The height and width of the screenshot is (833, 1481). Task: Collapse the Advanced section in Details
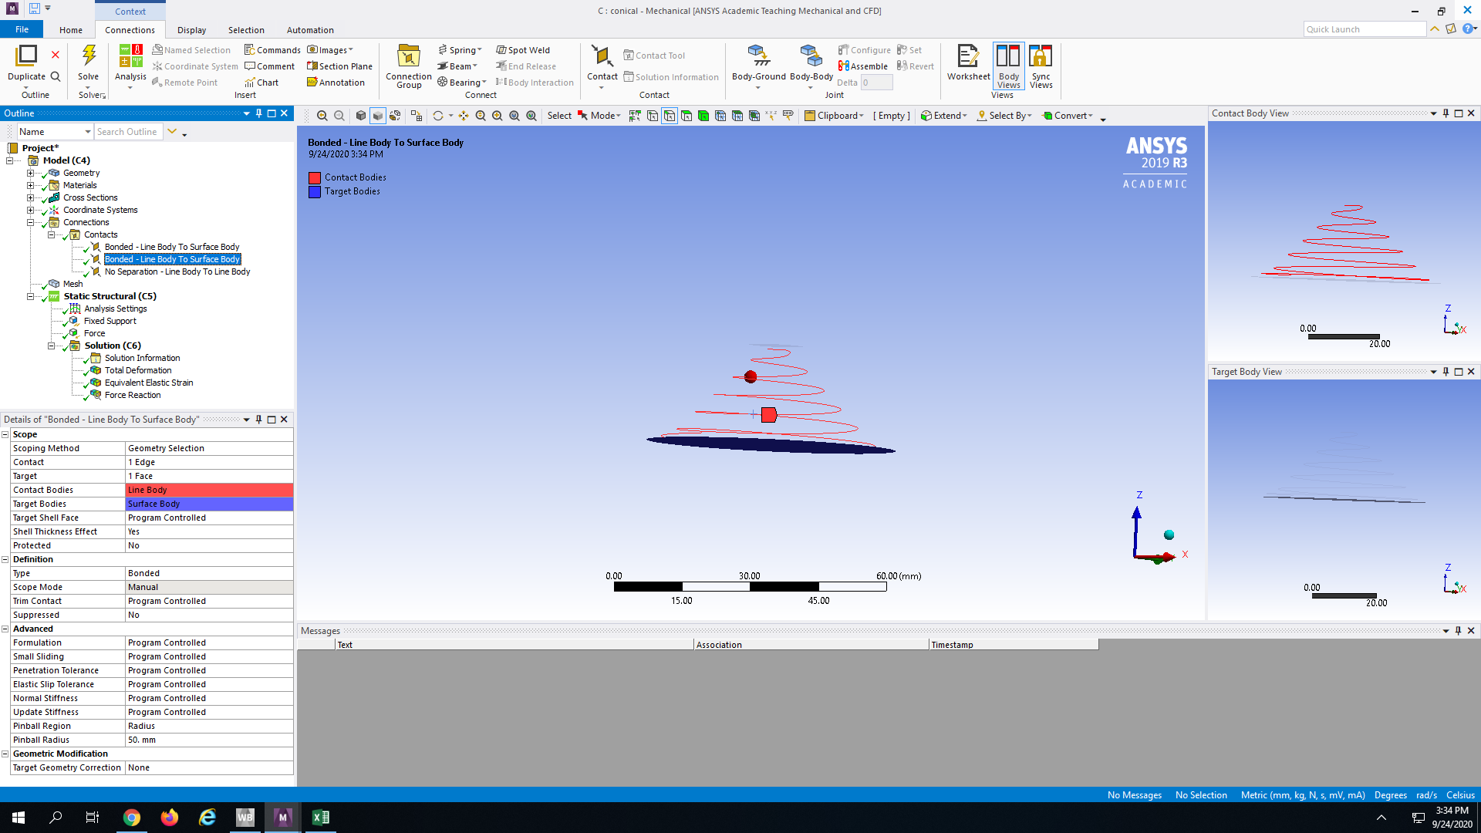coord(5,629)
